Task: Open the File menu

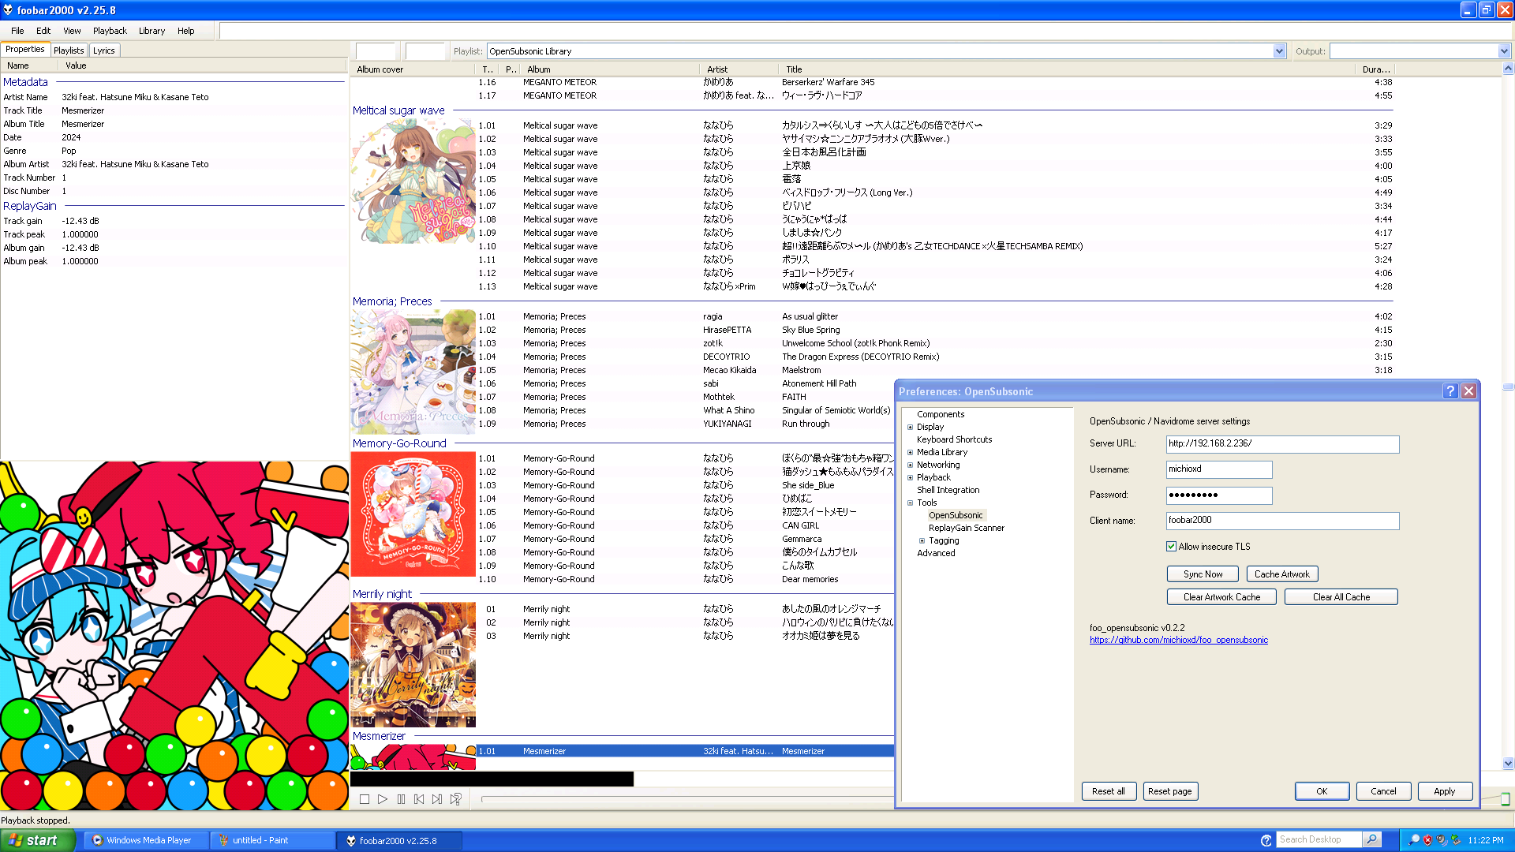Action: 17,31
